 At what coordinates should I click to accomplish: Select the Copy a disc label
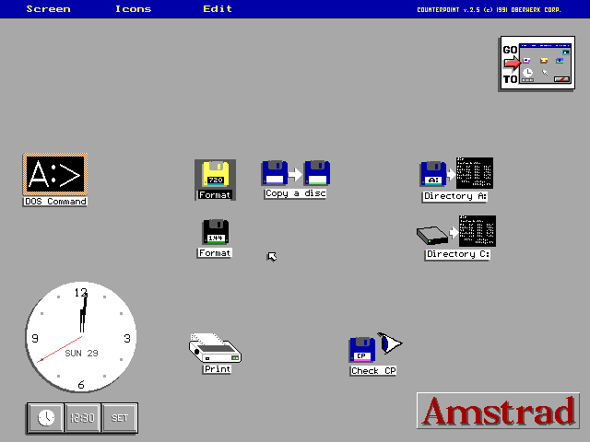tap(296, 193)
